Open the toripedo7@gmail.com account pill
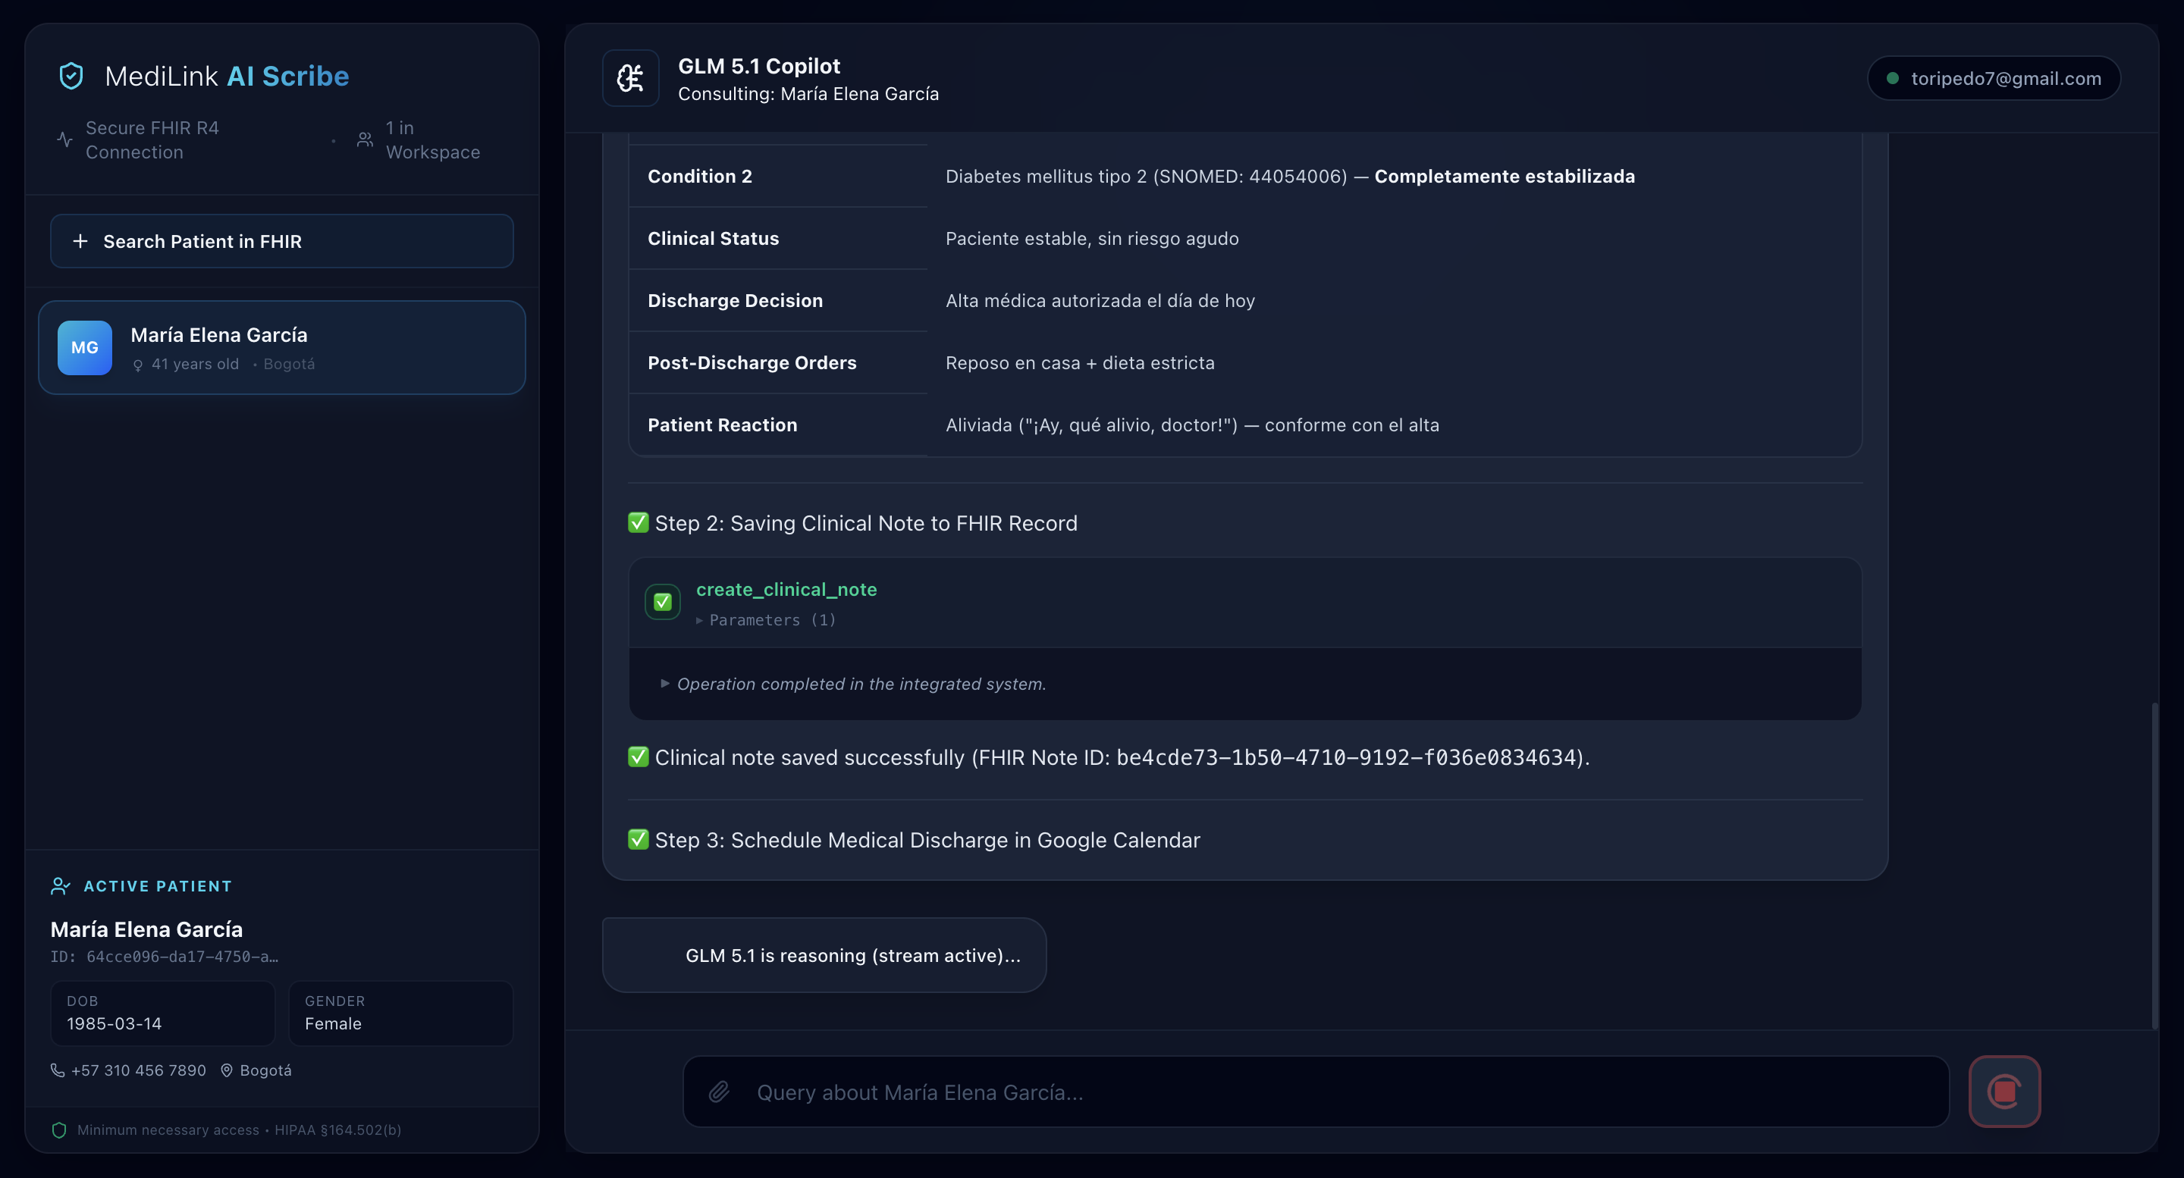The height and width of the screenshot is (1178, 2184). pyautogui.click(x=1993, y=78)
